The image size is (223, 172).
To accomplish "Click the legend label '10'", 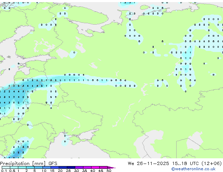I will coord(44,171).
